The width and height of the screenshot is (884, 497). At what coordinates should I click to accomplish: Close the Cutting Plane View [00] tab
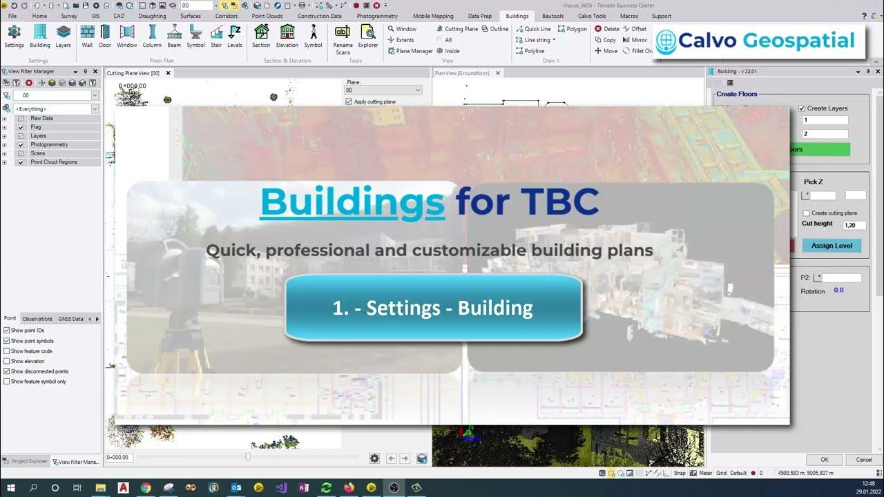pyautogui.click(x=168, y=72)
